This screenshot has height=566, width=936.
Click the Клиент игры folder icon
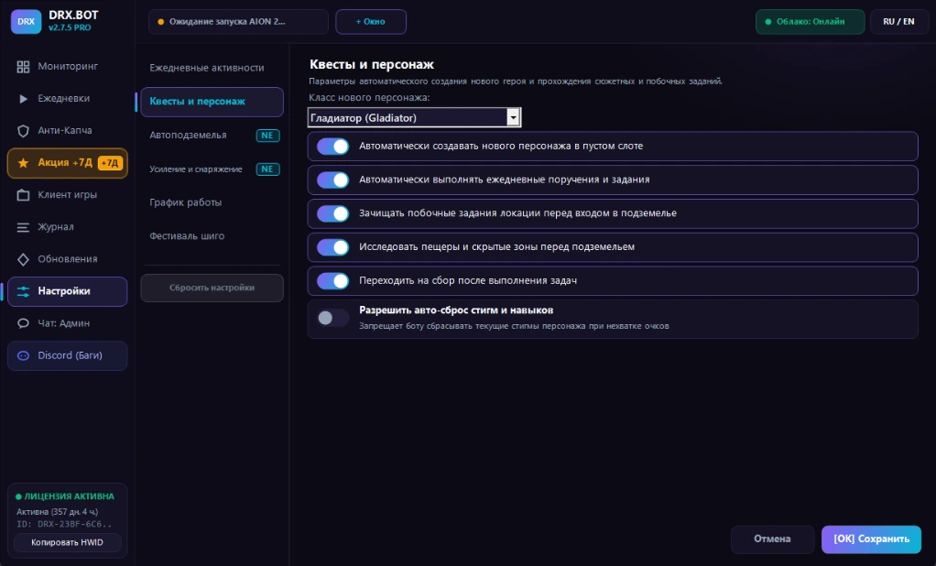tap(23, 195)
